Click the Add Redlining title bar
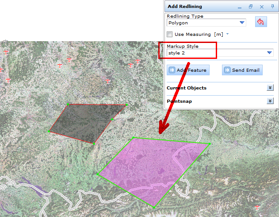The height and width of the screenshot is (217, 279). 199,7
